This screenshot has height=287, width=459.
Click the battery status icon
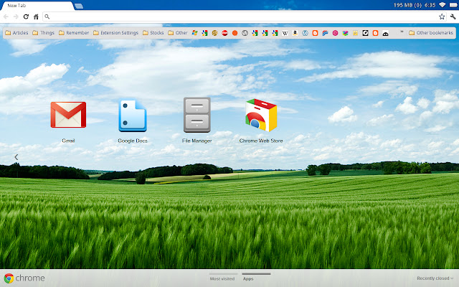pyautogui.click(x=453, y=5)
